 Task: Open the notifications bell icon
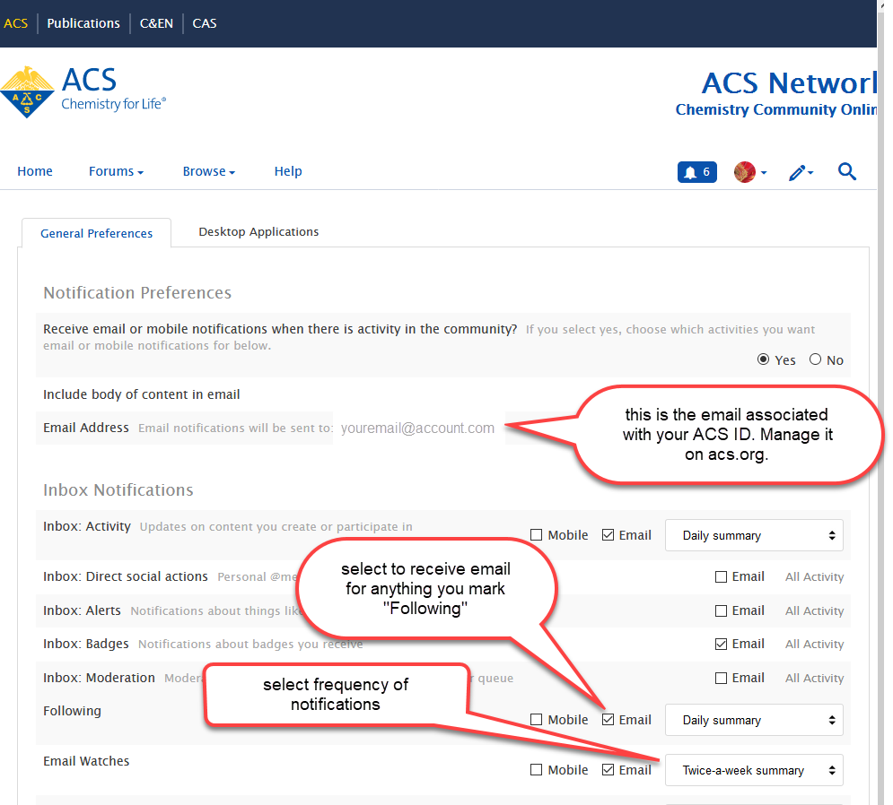pyautogui.click(x=696, y=172)
